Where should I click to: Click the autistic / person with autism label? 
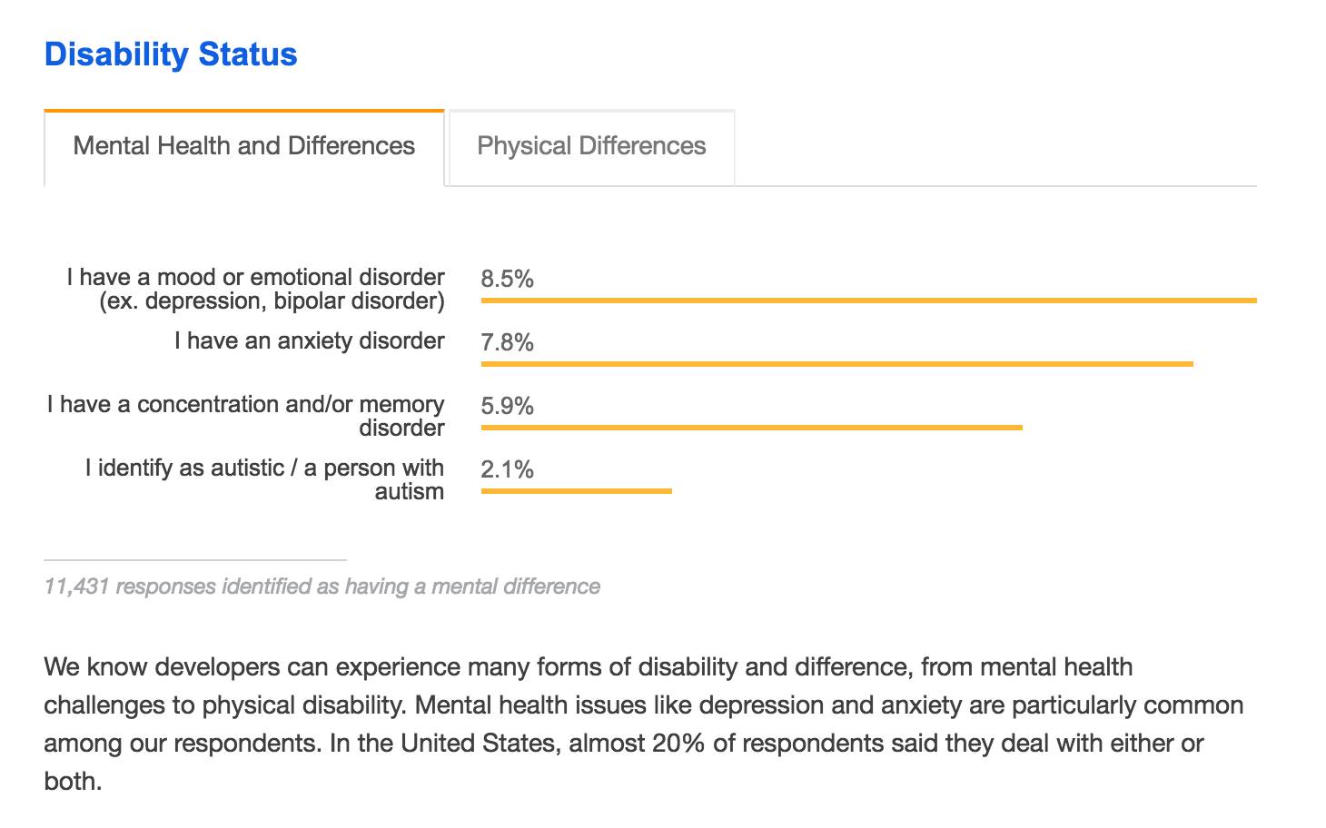click(264, 479)
